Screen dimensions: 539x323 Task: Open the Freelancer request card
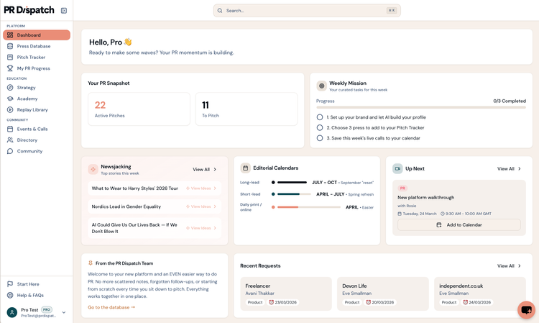[286, 294]
